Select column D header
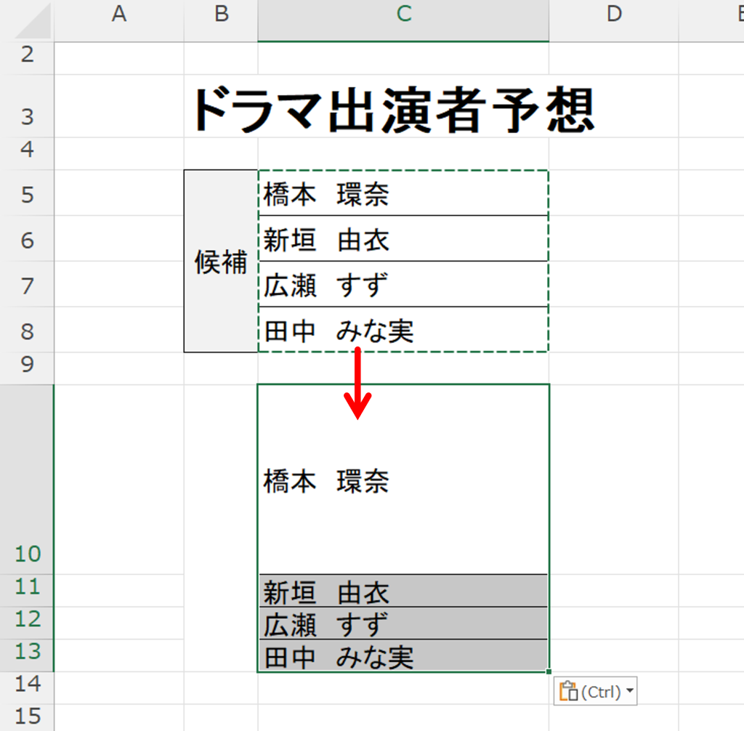 tap(614, 13)
